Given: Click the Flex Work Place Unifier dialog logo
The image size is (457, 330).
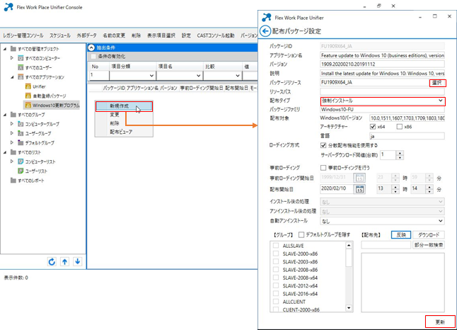Looking at the screenshot, I should point(267,18).
